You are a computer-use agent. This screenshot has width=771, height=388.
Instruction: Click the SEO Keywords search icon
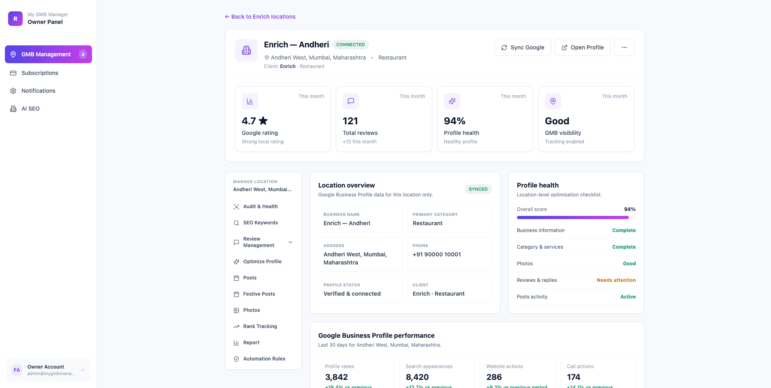pos(236,223)
